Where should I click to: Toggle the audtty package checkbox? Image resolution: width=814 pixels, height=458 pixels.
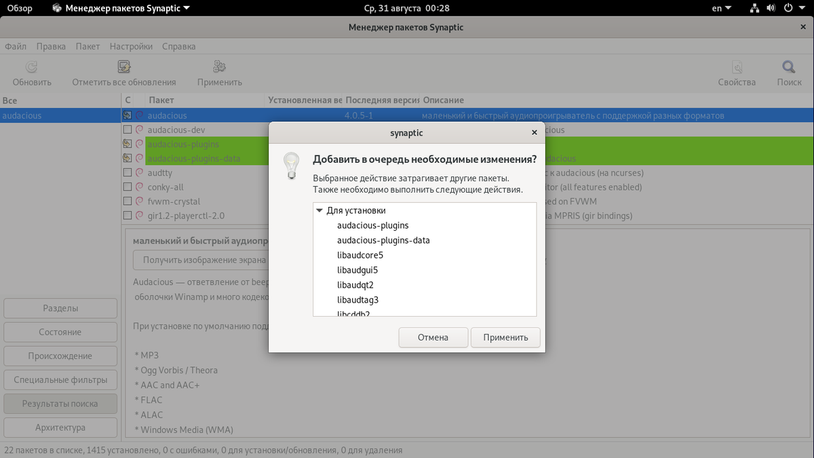tap(127, 173)
